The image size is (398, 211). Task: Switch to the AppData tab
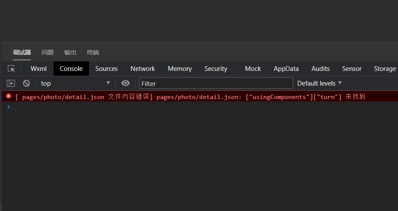click(286, 69)
